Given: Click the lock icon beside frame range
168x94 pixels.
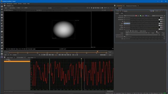Looking at the screenshot, I should click(105, 55).
